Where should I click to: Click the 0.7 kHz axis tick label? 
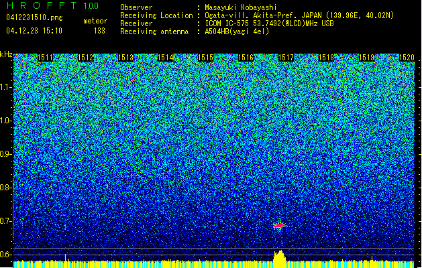pos(5,221)
